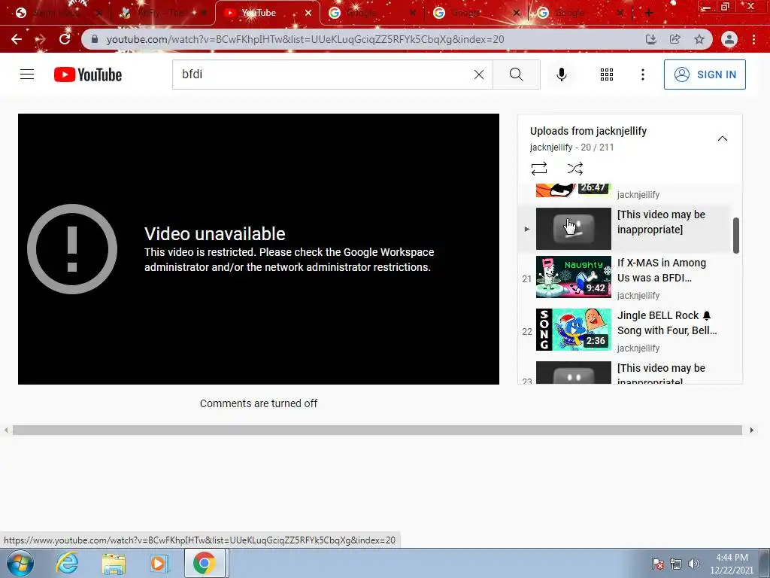The width and height of the screenshot is (770, 578).
Task: Play the If X-MAS in Among Us thumbnail
Action: pos(574,277)
